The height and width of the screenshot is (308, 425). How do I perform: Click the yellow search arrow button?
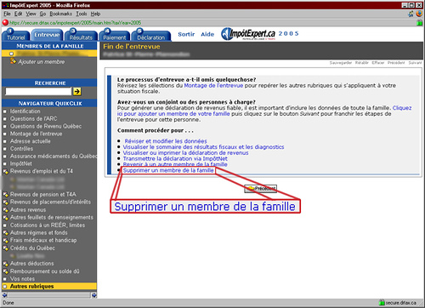pyautogui.click(x=76, y=91)
